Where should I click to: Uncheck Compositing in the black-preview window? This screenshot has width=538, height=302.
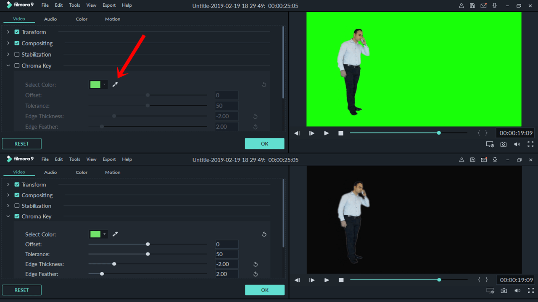pyautogui.click(x=17, y=195)
